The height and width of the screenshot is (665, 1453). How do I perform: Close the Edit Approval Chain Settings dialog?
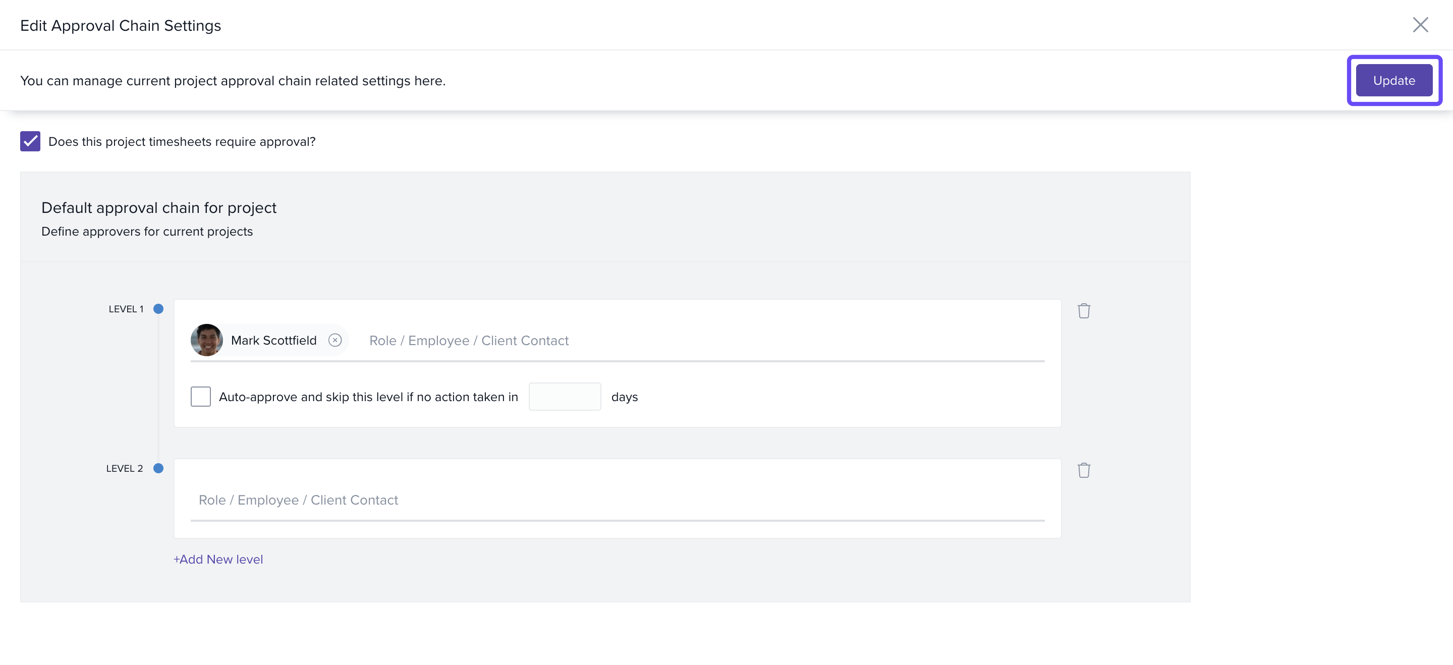[1420, 25]
